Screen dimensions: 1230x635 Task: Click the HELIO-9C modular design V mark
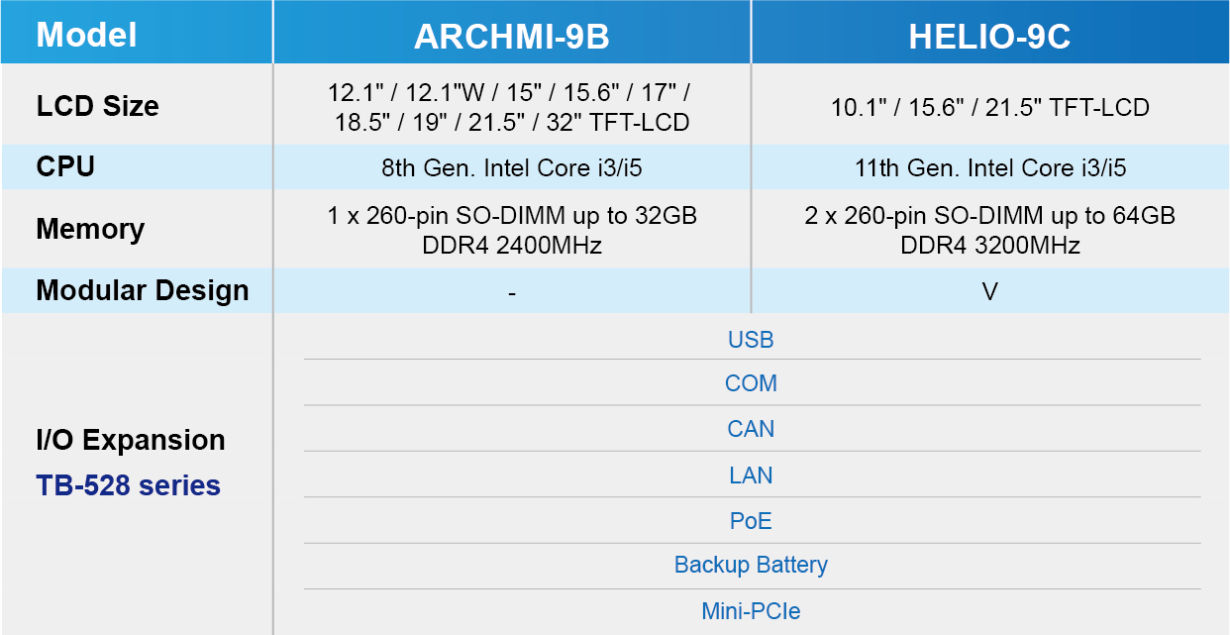coord(990,291)
